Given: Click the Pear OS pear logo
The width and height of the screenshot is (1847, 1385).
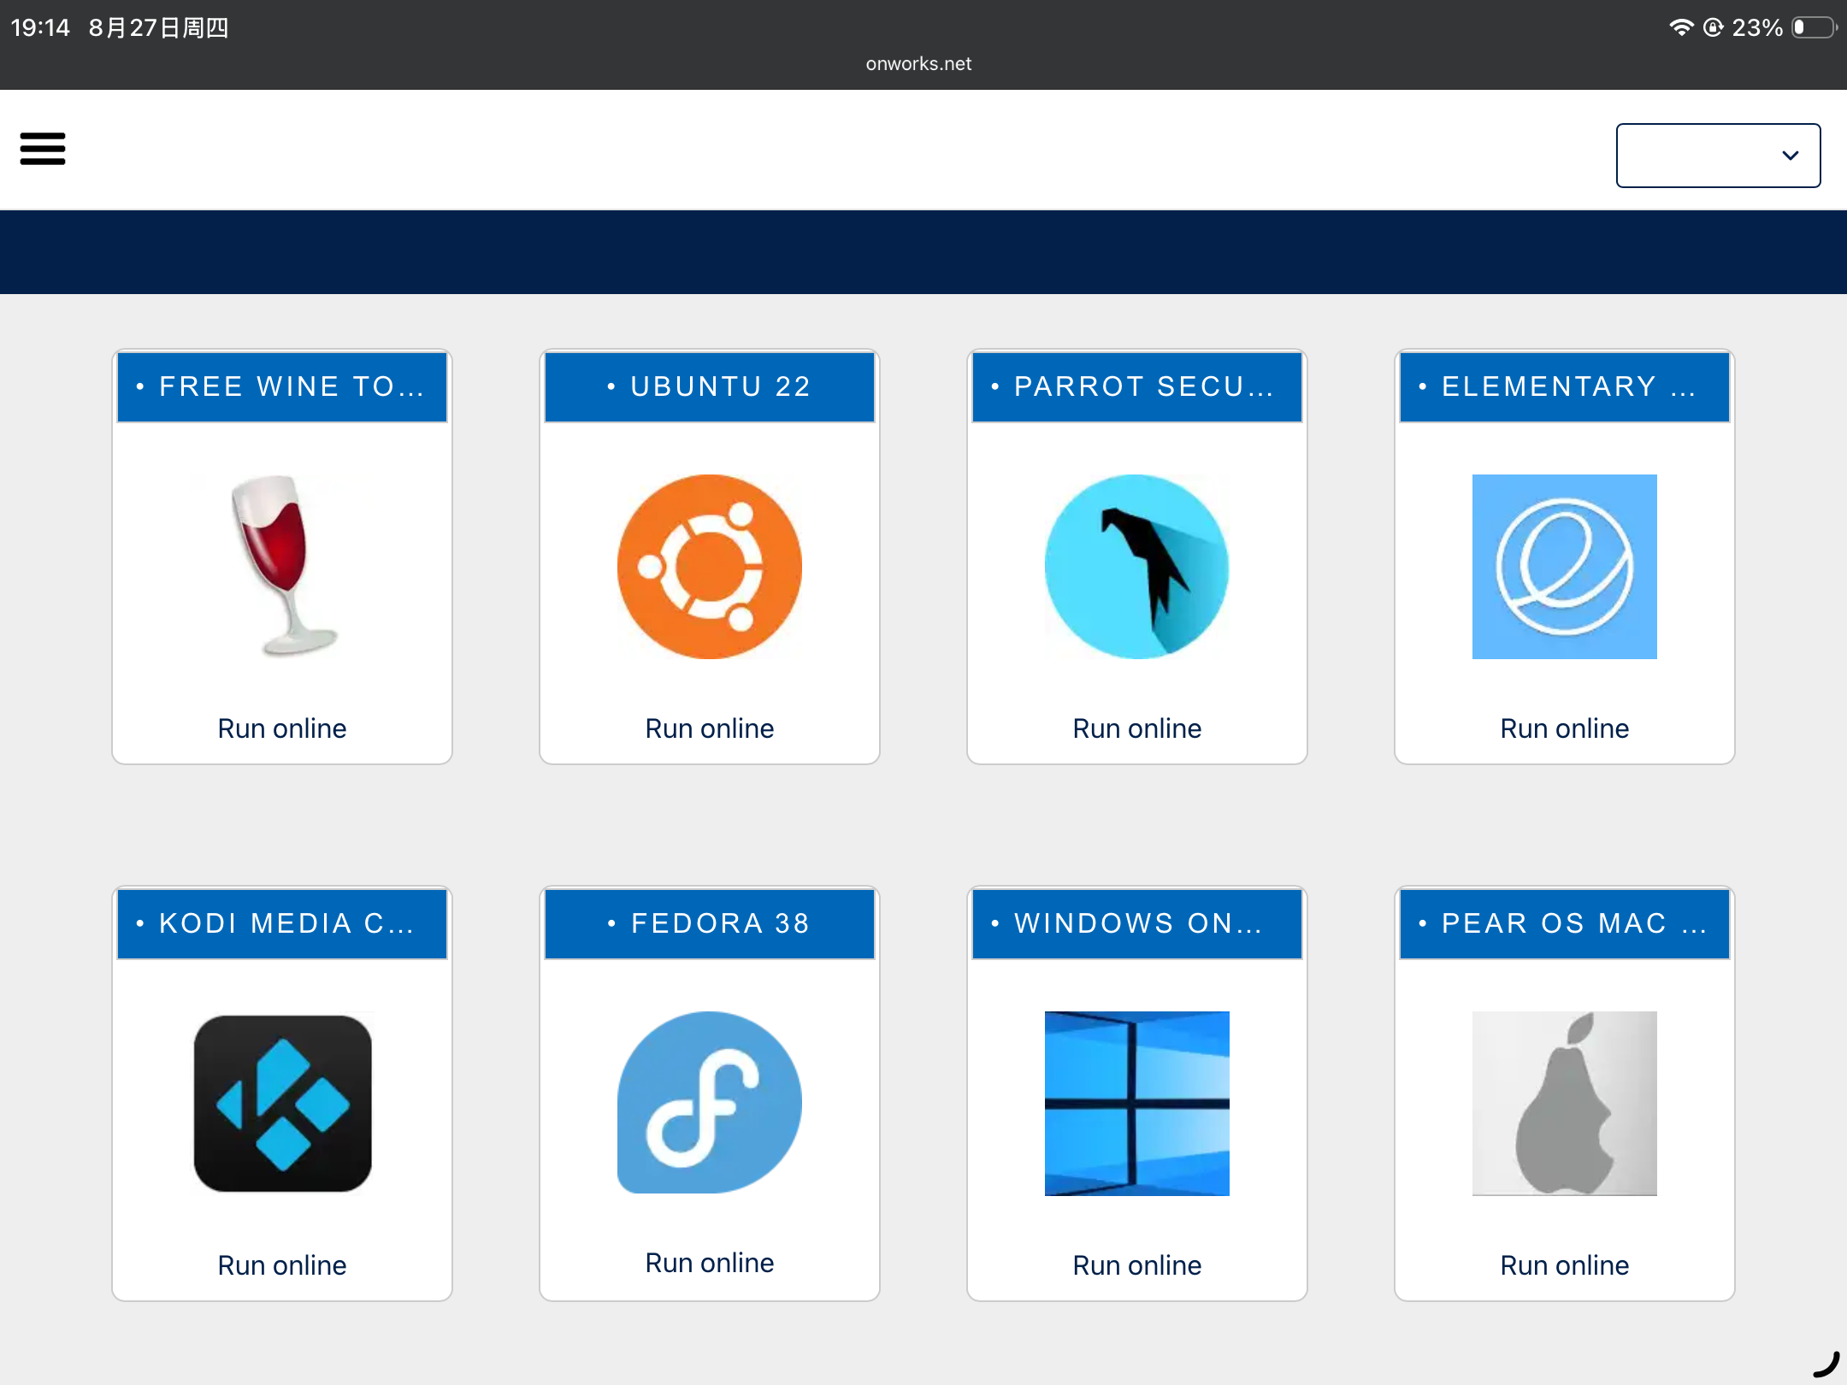Looking at the screenshot, I should pos(1565,1103).
